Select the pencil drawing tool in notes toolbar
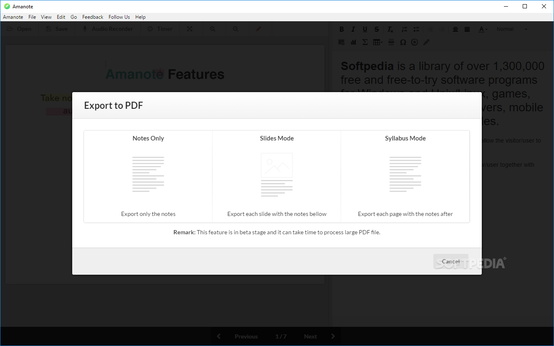Image resolution: width=554 pixels, height=346 pixels. (426, 42)
